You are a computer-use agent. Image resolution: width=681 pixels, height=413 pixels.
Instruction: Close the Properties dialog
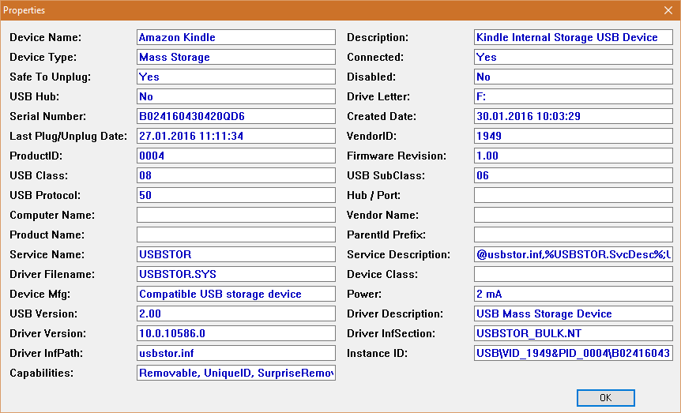pyautogui.click(x=668, y=10)
